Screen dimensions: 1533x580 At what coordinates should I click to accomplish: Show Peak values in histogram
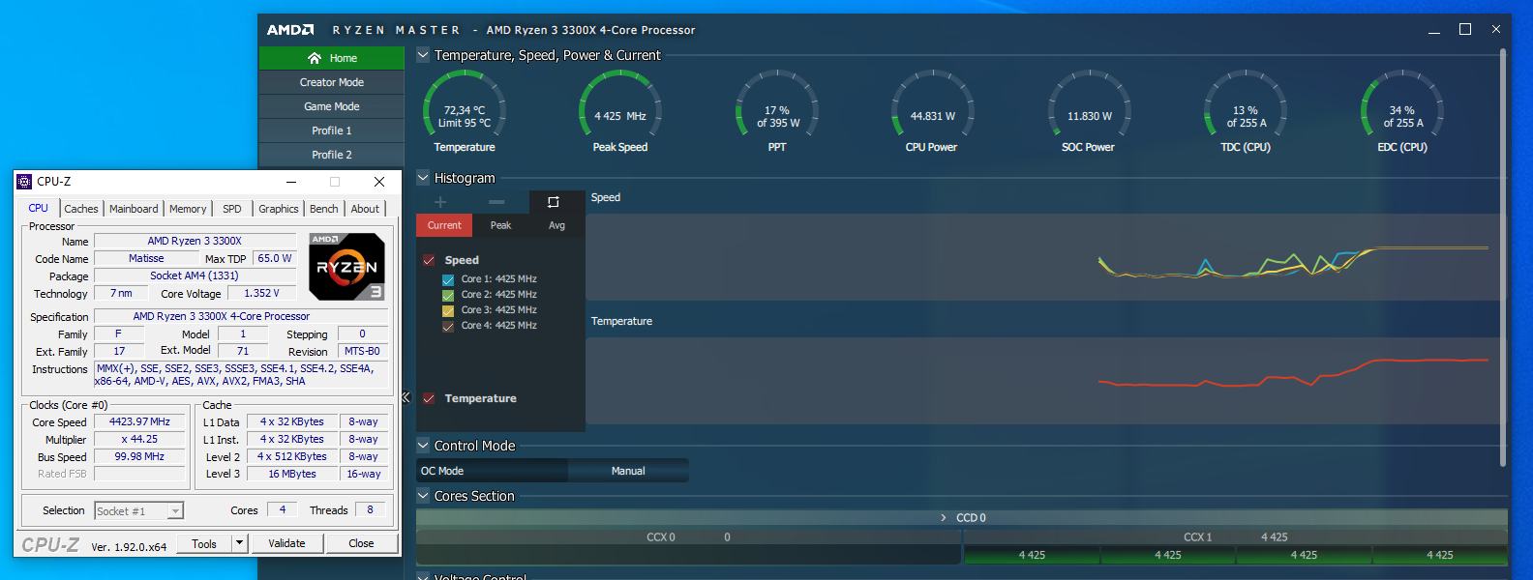(x=500, y=225)
